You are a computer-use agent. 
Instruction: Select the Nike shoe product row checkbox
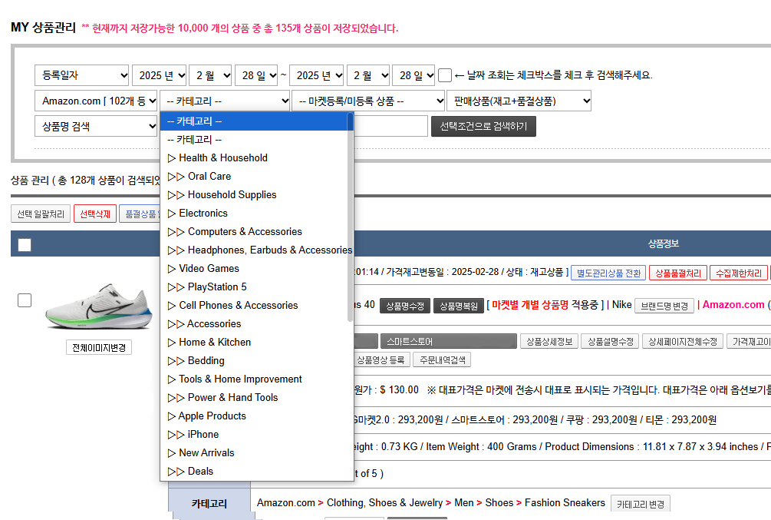pyautogui.click(x=25, y=300)
